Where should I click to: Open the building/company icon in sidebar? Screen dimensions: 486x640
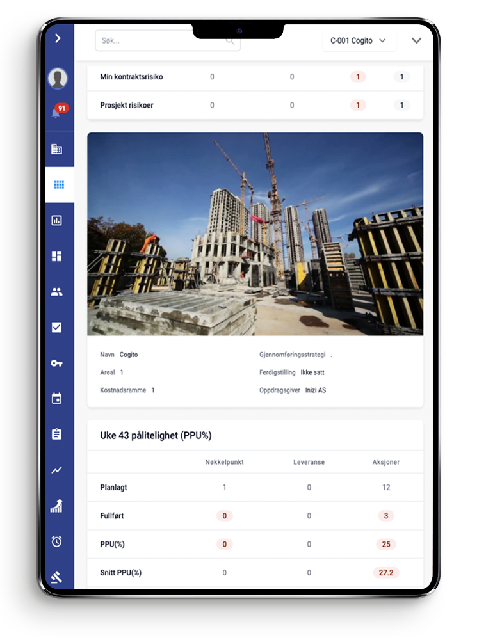[57, 149]
